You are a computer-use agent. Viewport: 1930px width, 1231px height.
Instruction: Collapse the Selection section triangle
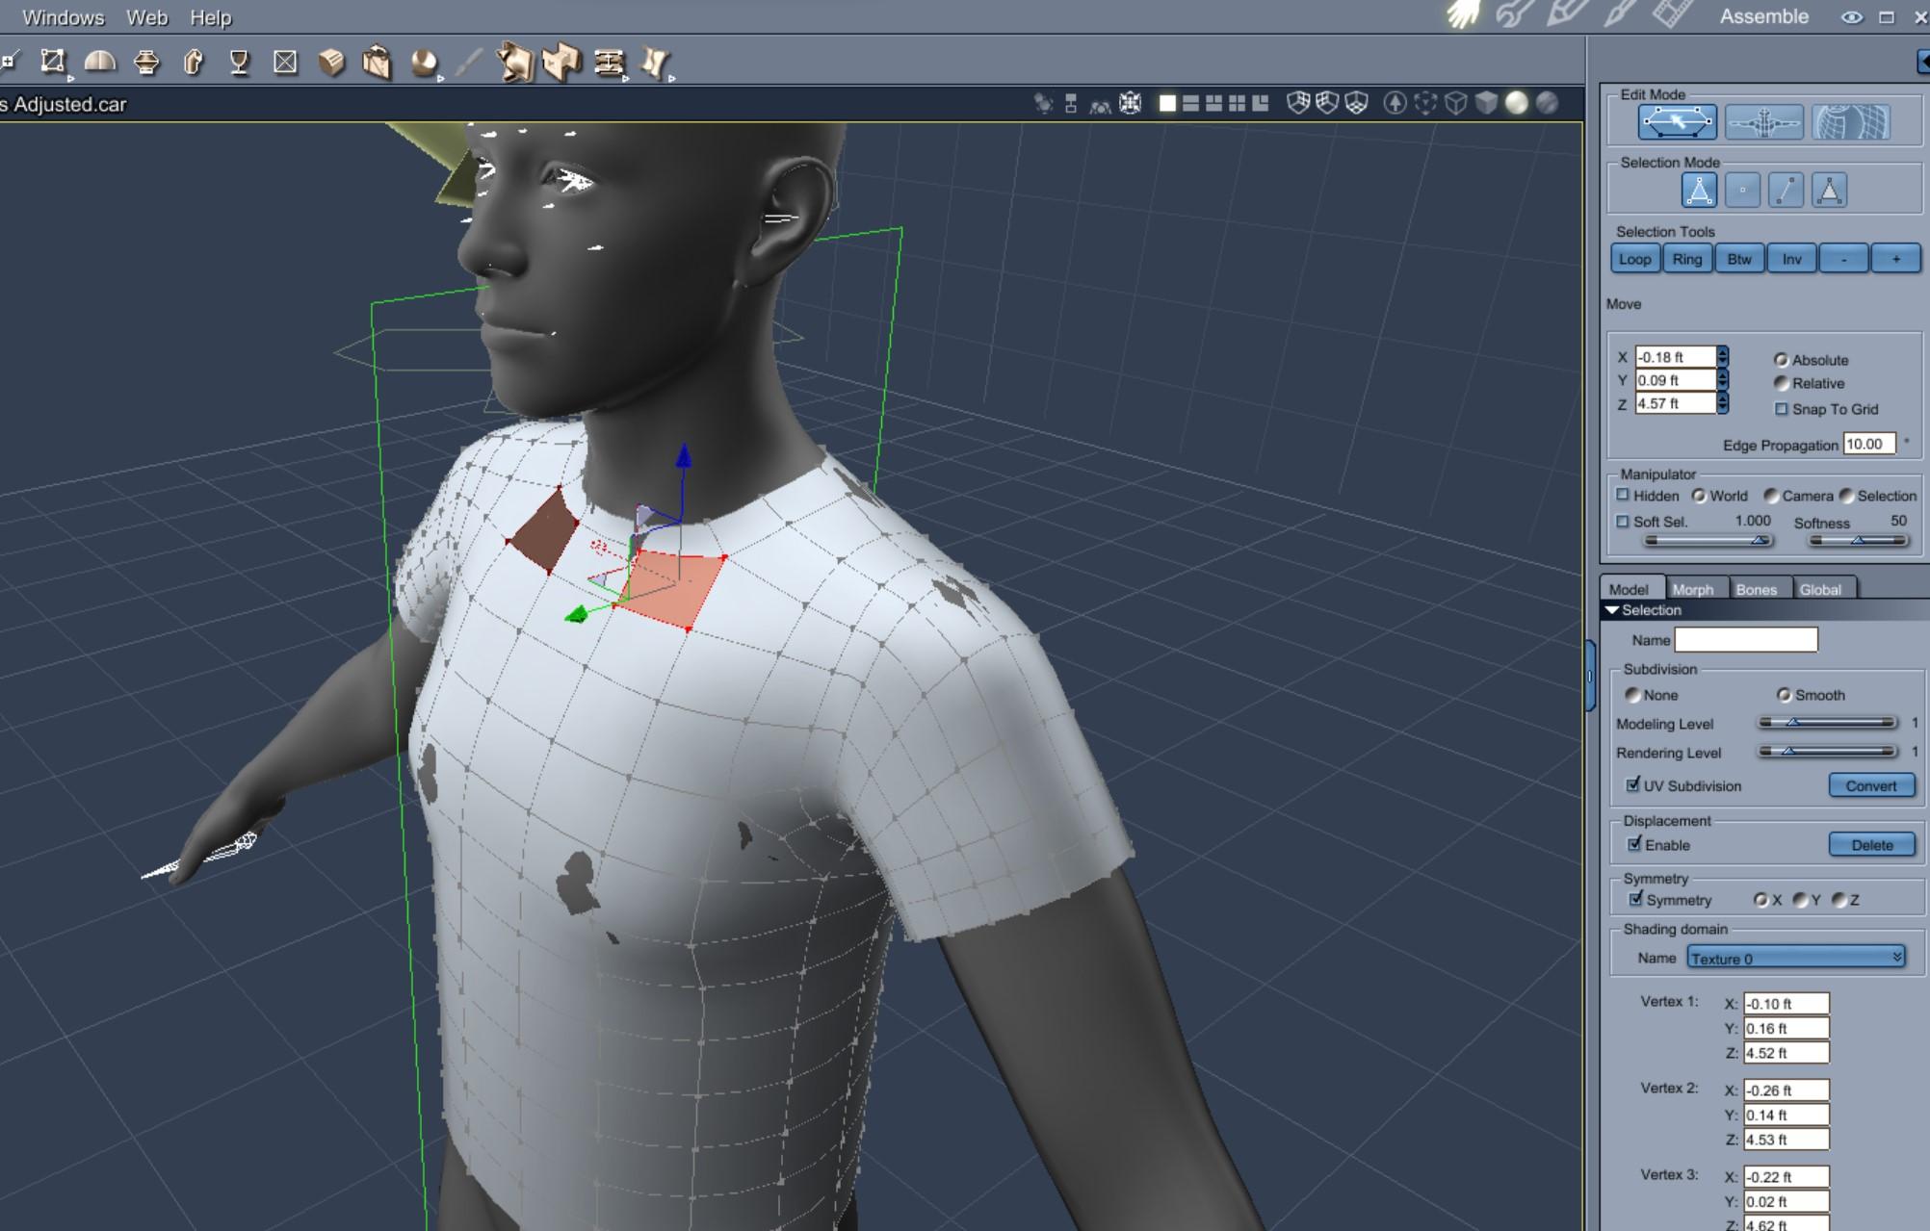[x=1612, y=610]
